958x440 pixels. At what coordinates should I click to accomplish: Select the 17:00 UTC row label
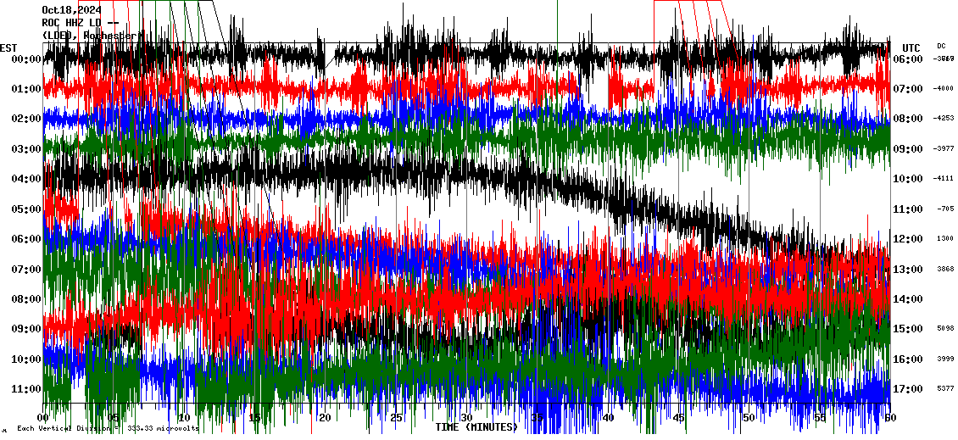pos(908,389)
